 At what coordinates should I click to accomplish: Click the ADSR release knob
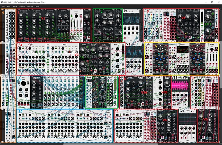coord(117,66)
